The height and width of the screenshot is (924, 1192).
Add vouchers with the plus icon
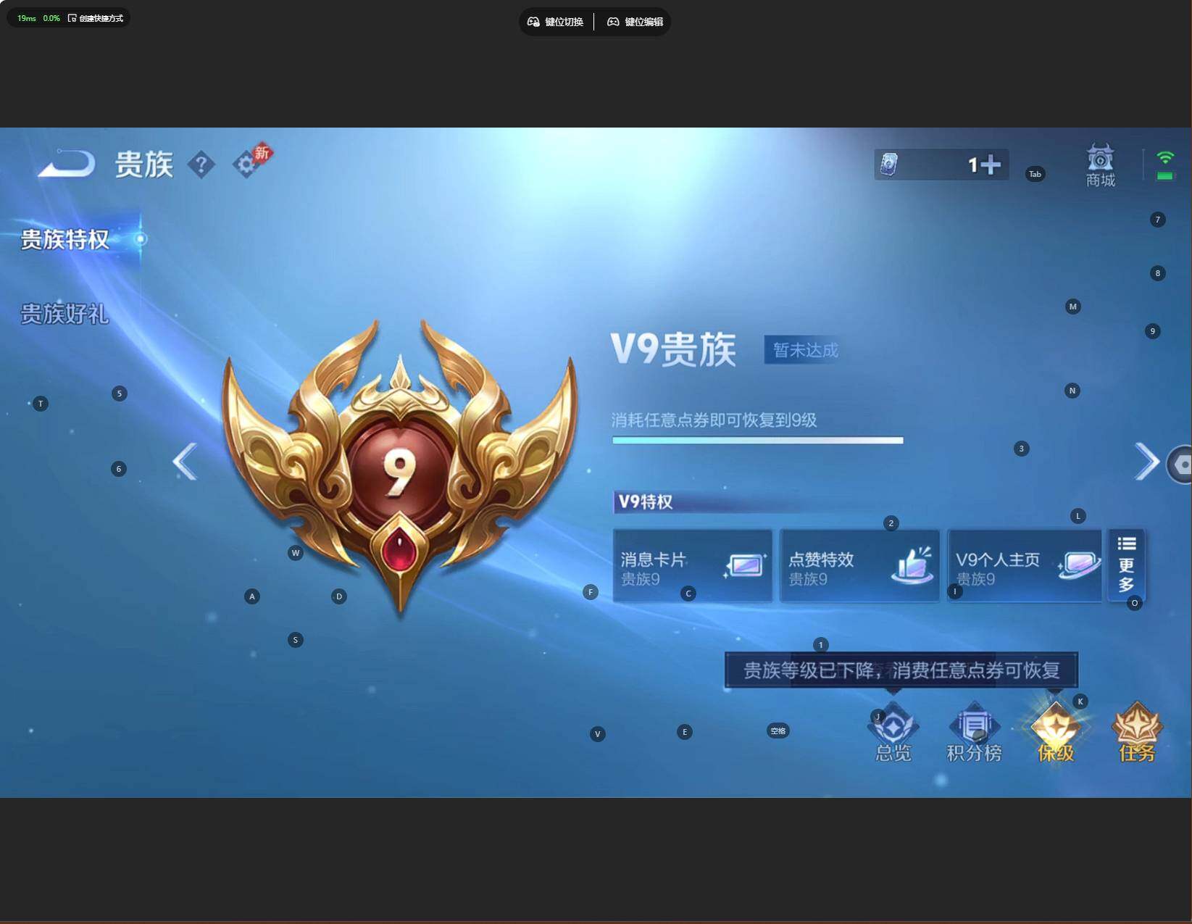point(992,165)
